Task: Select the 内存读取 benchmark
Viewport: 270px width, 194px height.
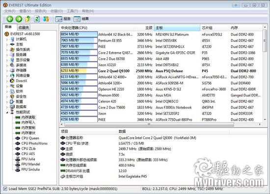Action: [x=28, y=118]
